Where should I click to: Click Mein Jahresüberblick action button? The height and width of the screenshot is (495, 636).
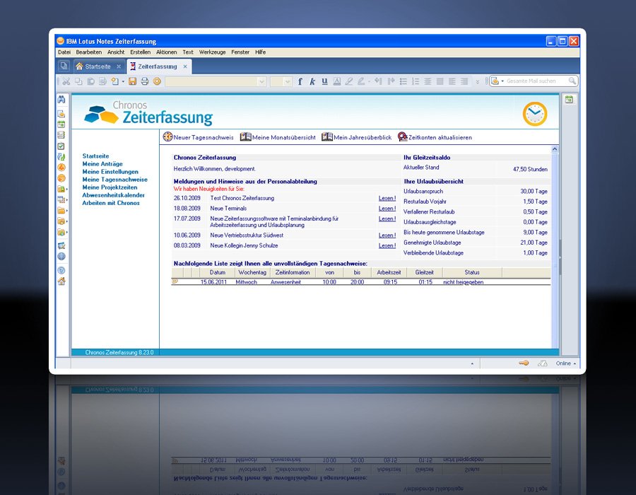357,137
